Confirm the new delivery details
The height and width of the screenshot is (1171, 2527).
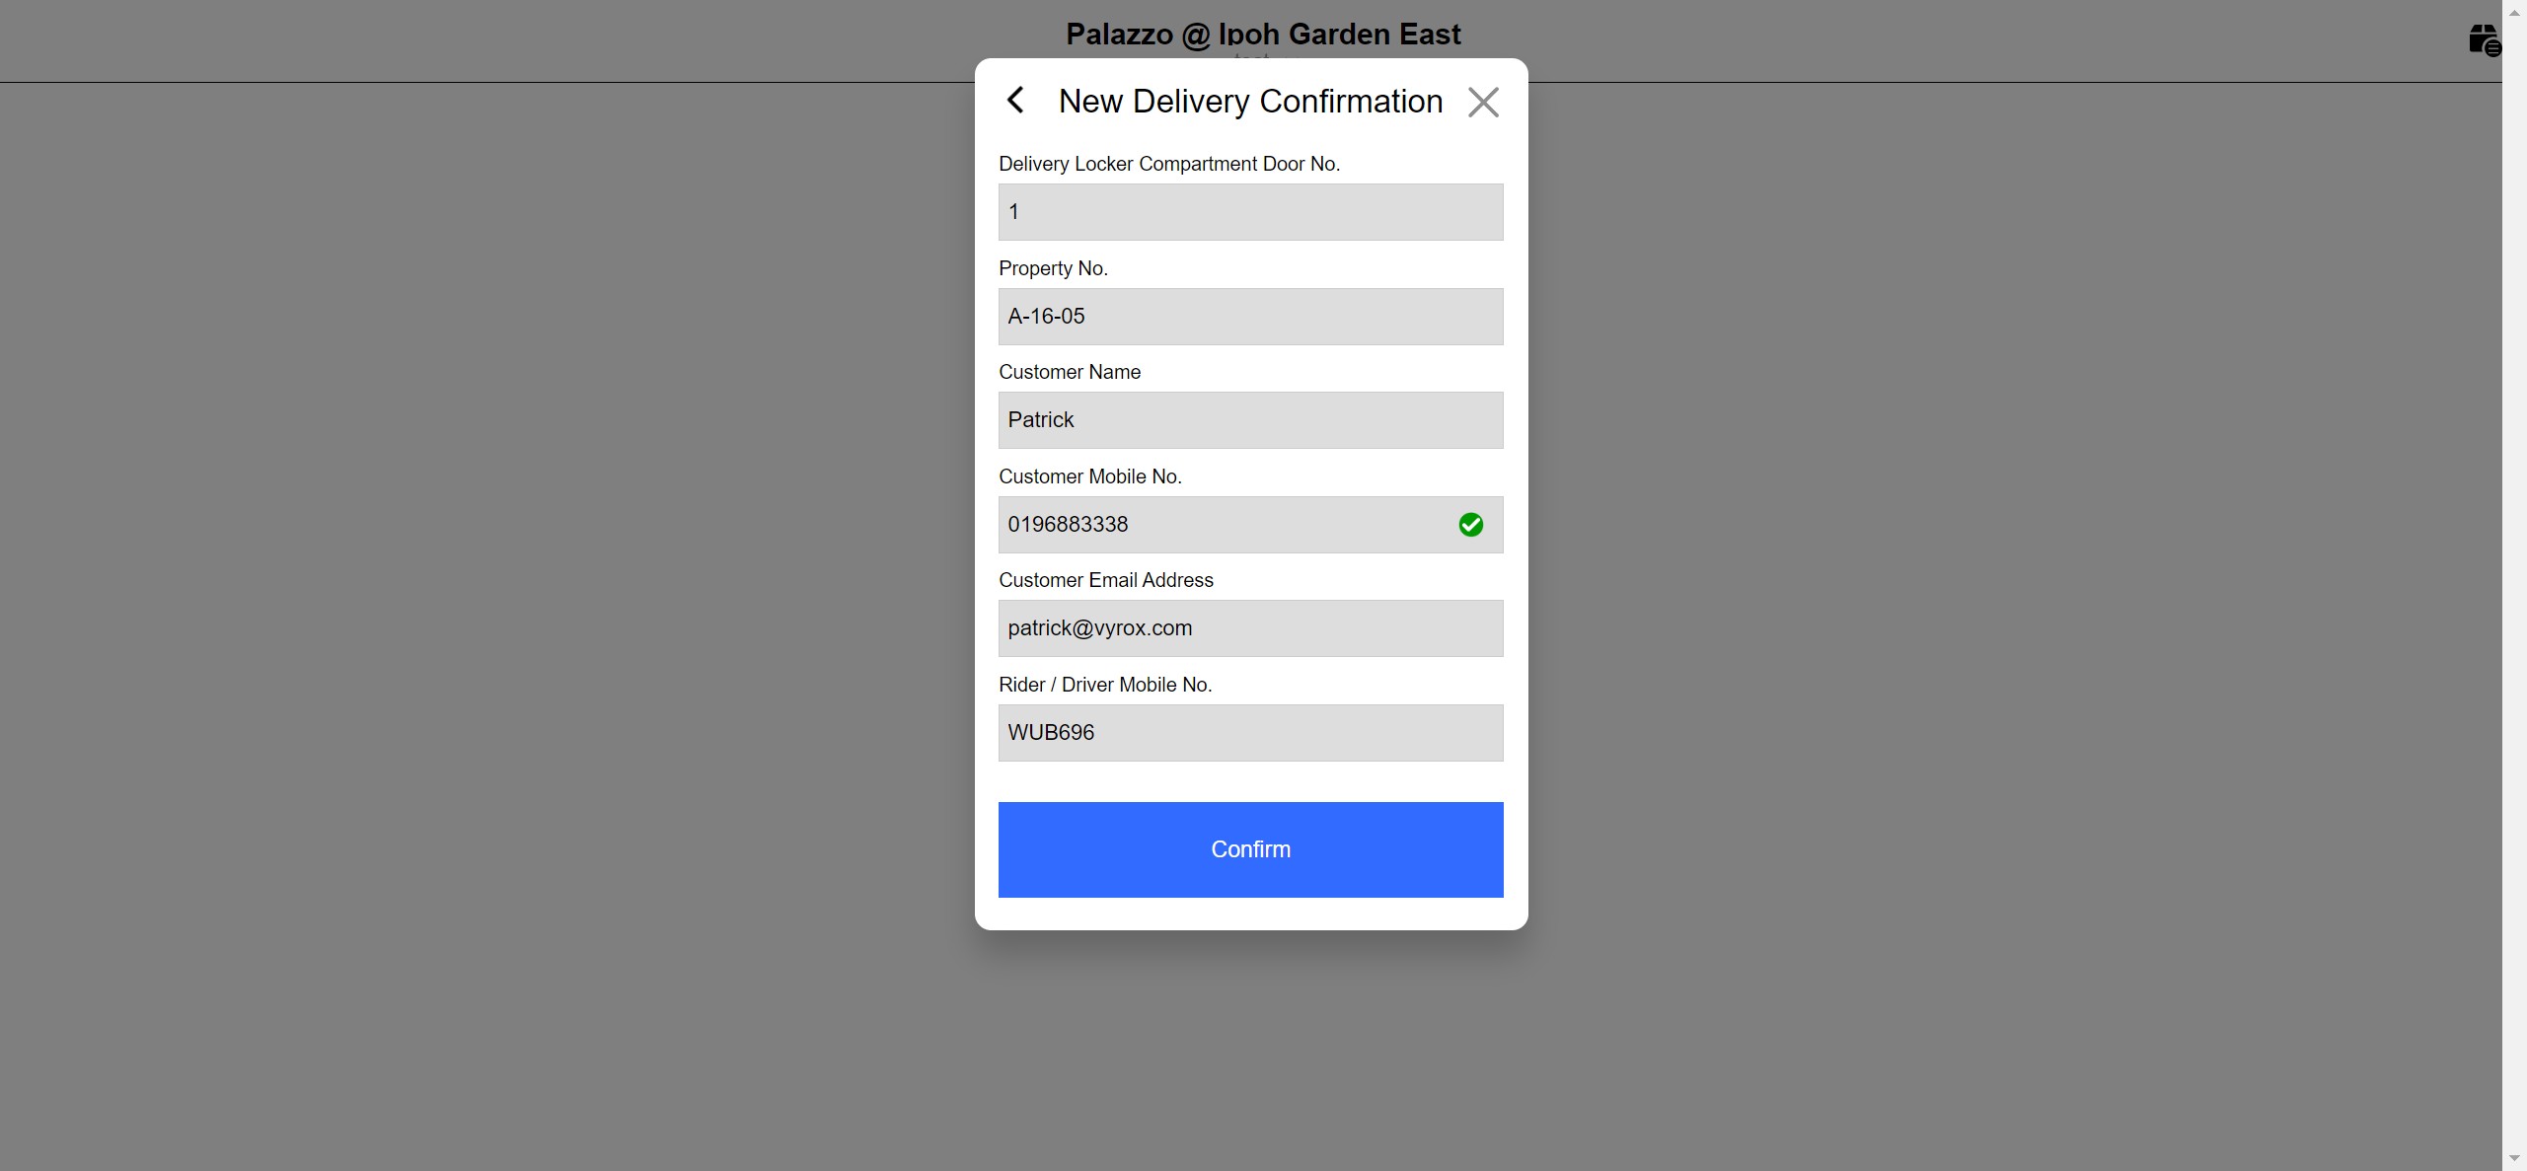pos(1249,849)
